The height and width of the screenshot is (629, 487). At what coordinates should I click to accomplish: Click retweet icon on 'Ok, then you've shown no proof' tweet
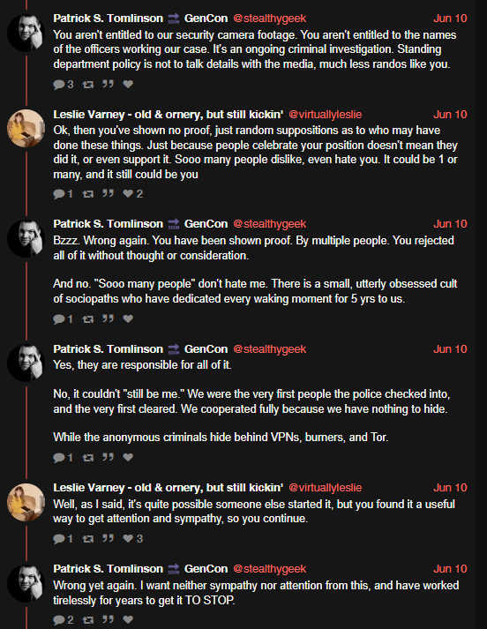coord(88,194)
